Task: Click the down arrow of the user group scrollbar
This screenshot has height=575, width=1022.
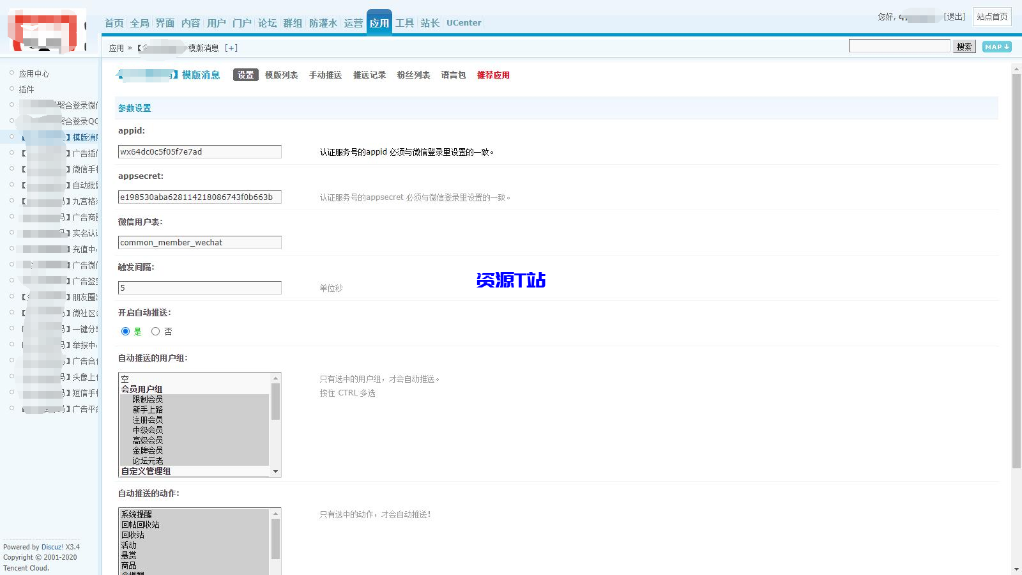Action: point(276,471)
